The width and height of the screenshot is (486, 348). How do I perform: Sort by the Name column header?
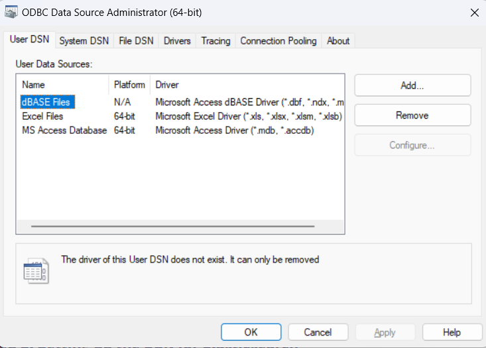coord(62,85)
